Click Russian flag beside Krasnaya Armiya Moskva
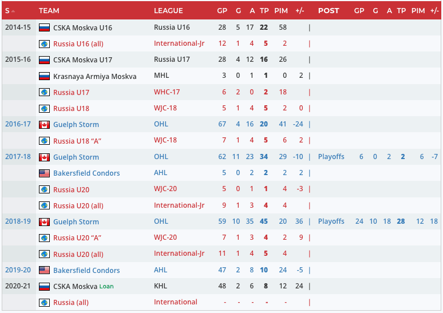This screenshot has width=443, height=313. pos(44,76)
